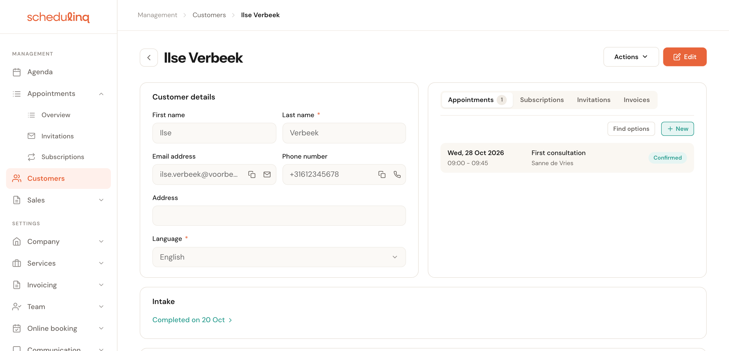Expand the Online booking chevron

(101, 329)
